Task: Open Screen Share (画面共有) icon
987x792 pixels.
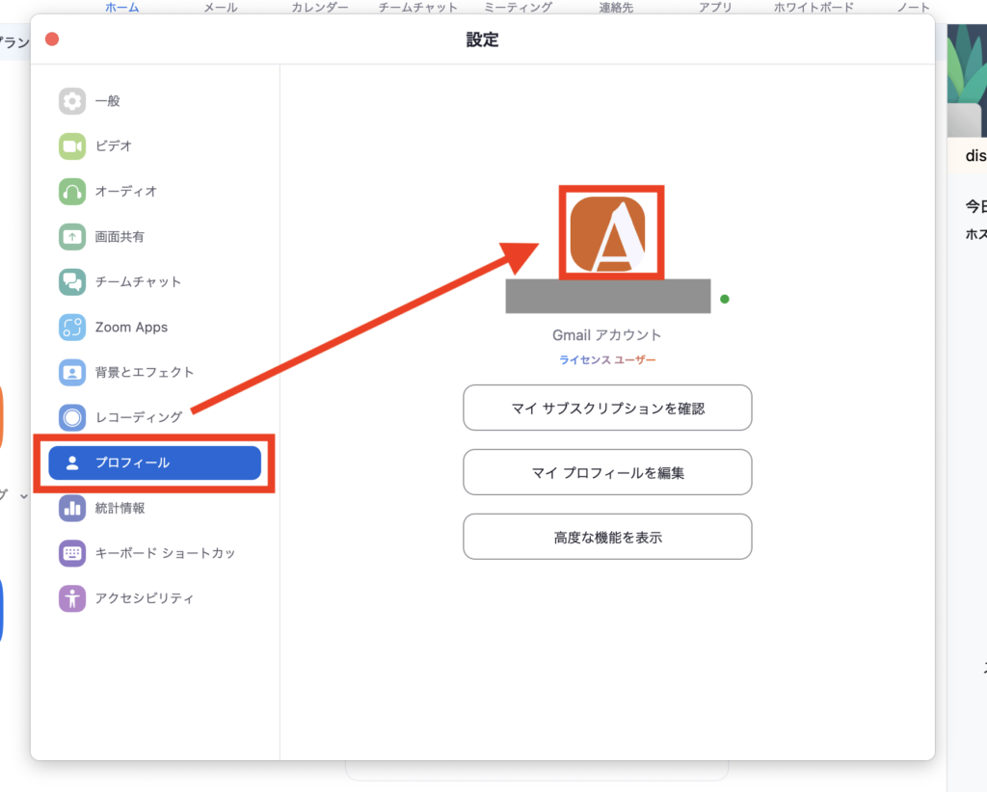Action: (x=72, y=237)
